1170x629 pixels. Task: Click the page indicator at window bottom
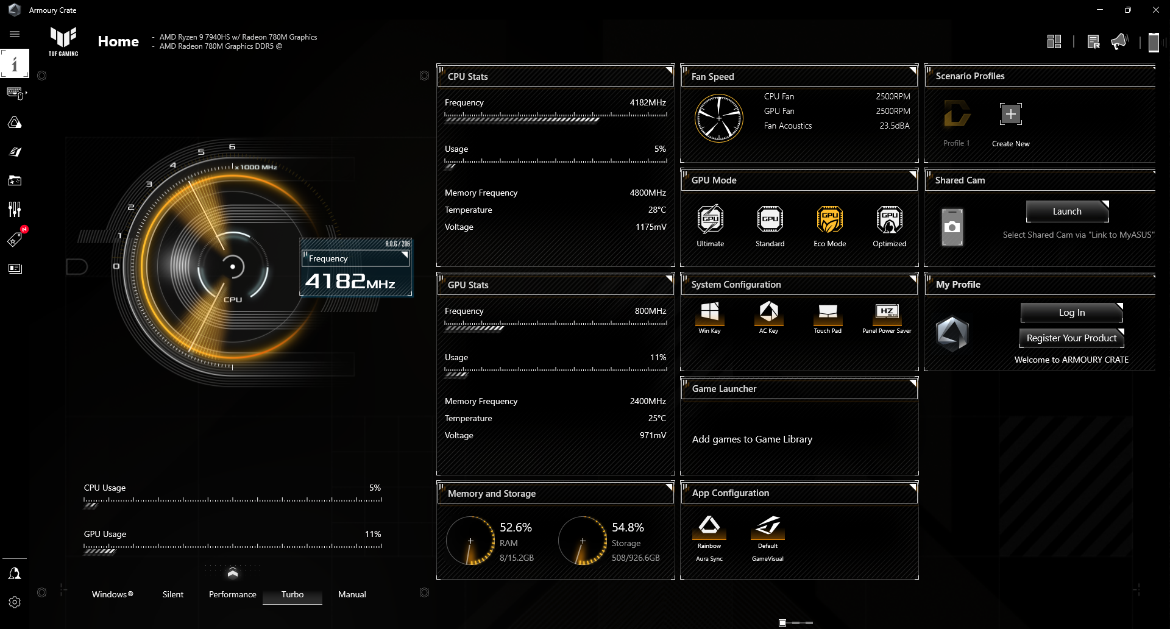click(796, 623)
